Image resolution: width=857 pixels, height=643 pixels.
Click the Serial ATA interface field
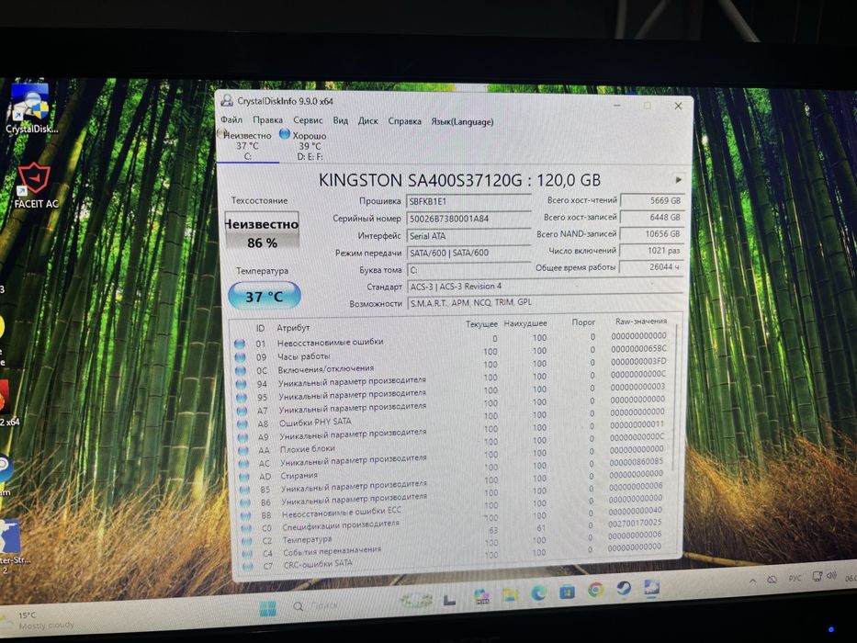[x=468, y=236]
